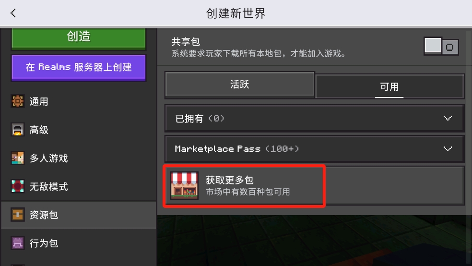This screenshot has width=472, height=266.
Task: Expand the Marketplace Pass (100+) section
Action: 314,149
